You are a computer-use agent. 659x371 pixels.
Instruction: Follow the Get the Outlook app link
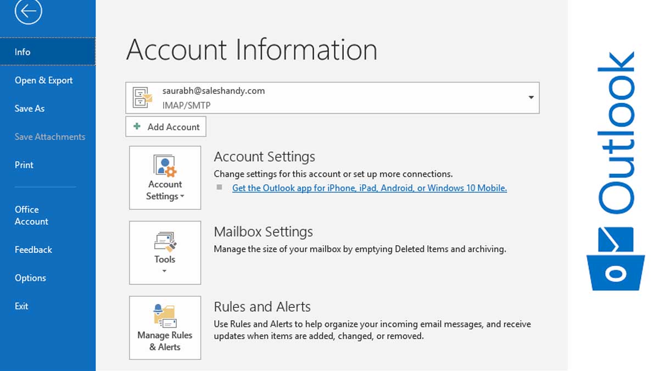pos(370,188)
